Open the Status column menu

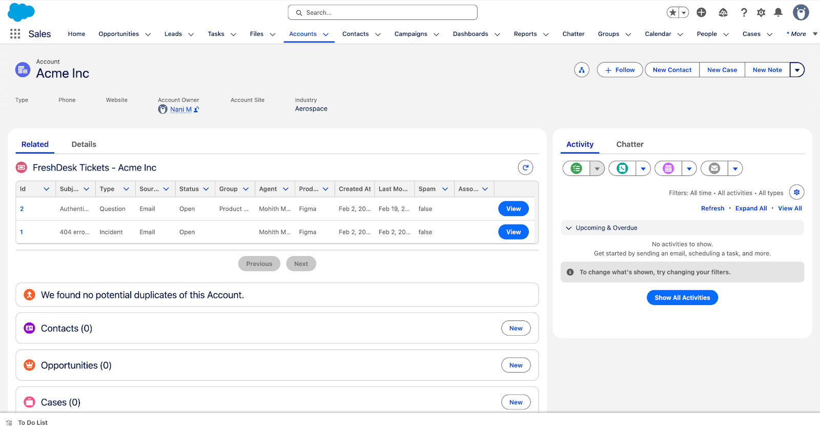[x=206, y=189]
